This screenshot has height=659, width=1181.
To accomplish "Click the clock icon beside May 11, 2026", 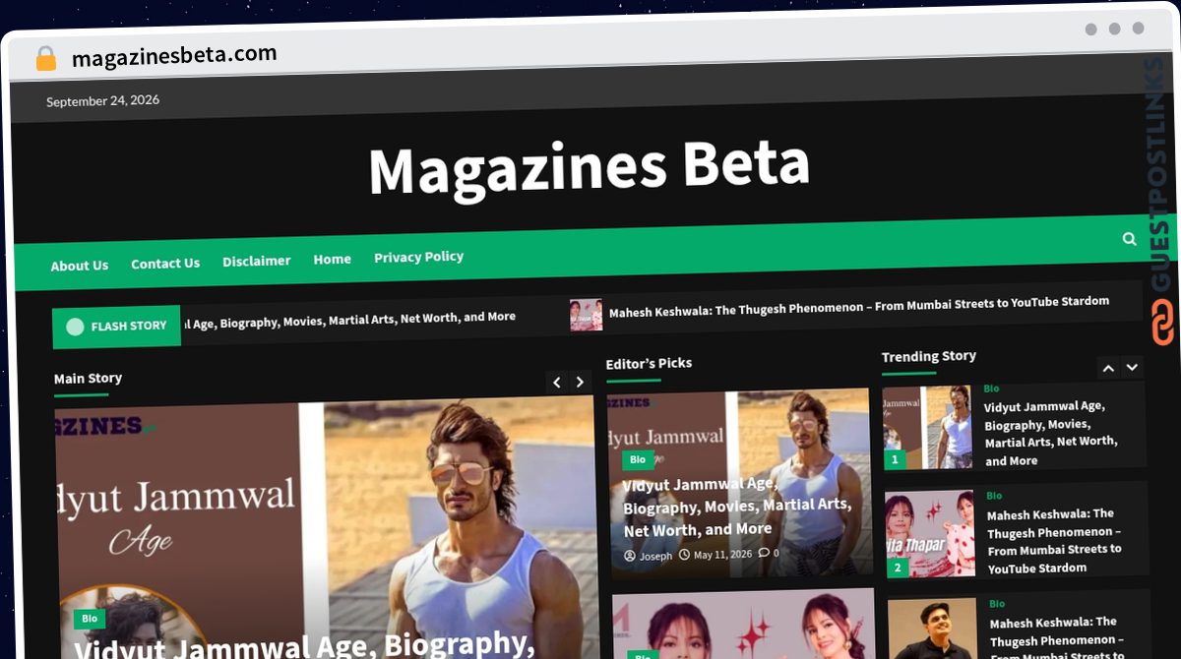I will click(x=684, y=555).
